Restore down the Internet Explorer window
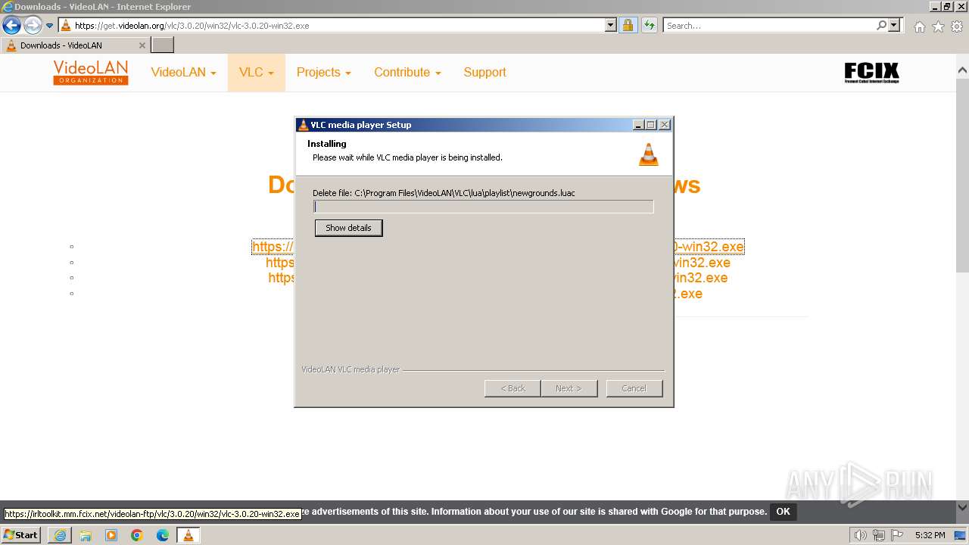 click(x=947, y=6)
